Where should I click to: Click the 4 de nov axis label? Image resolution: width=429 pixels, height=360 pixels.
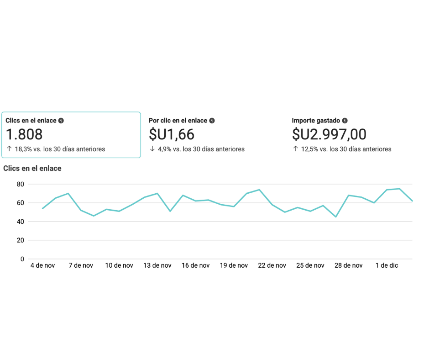pos(42,265)
